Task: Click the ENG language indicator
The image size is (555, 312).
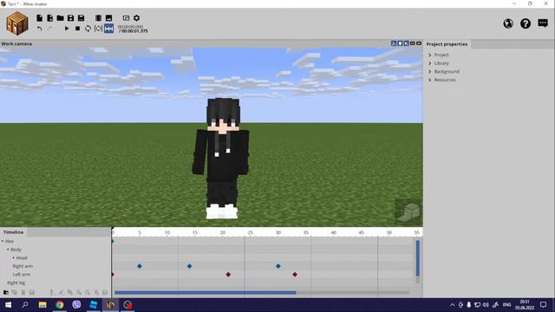Action: click(506, 304)
